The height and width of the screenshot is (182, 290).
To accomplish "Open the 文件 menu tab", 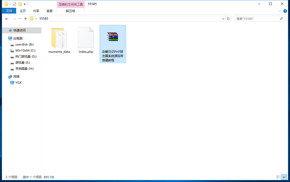I will pos(9,11).
